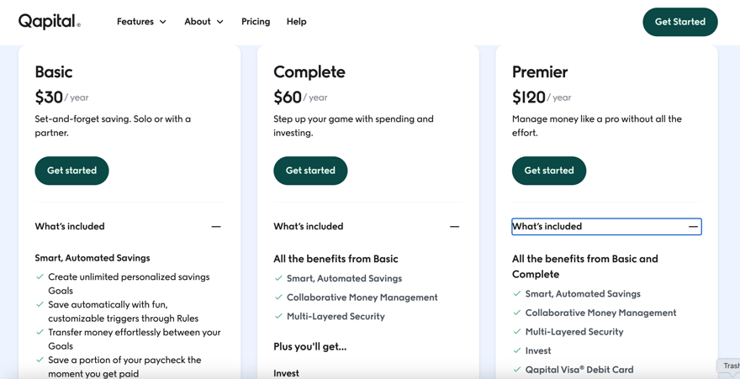Image resolution: width=740 pixels, height=379 pixels.
Task: Open the Features dropdown menu
Action: pos(141,22)
